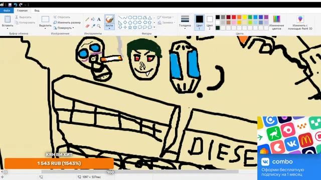
Task: Activate Цвет 2 background color
Action: tap(210, 22)
